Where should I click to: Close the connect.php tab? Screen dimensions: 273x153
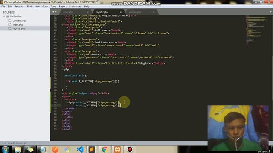click(154, 12)
